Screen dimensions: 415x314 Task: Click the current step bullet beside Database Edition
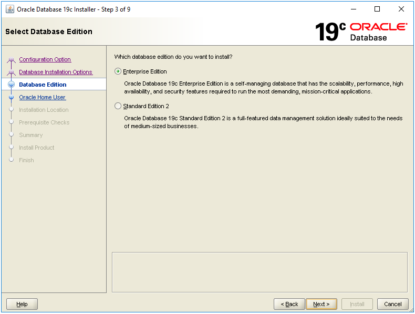(x=12, y=85)
